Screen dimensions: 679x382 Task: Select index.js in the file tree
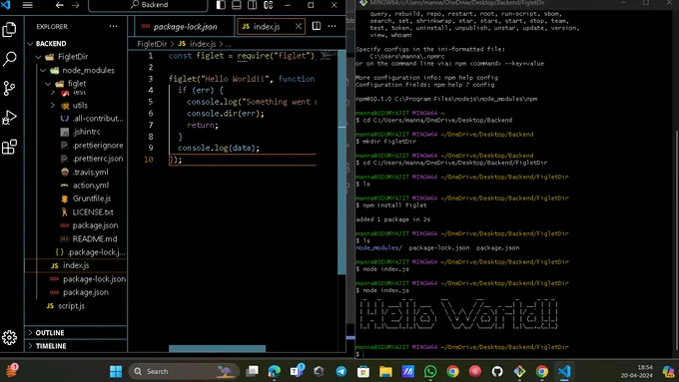(76, 265)
